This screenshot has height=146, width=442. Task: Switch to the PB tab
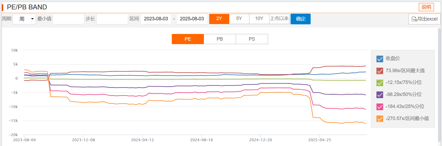220,39
